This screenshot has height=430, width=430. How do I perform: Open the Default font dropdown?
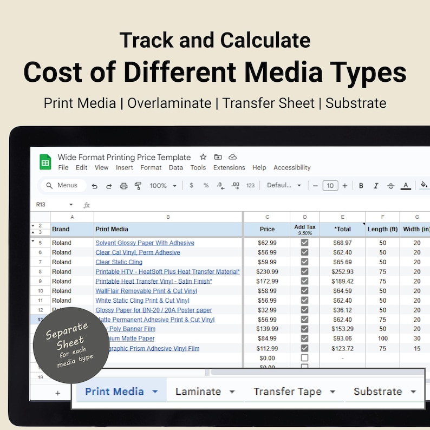pyautogui.click(x=284, y=185)
